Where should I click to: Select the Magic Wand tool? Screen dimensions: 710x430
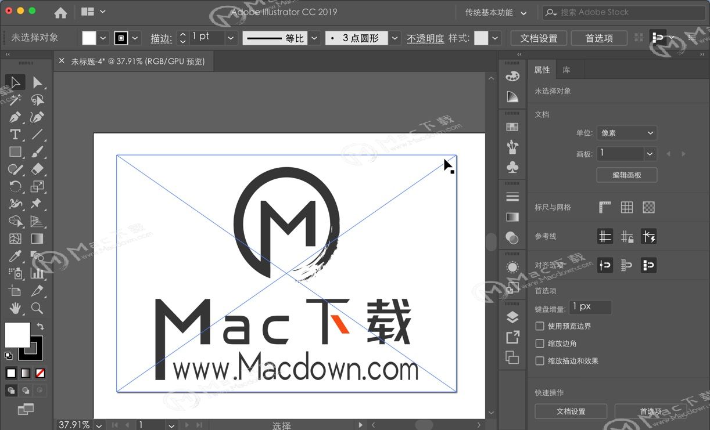tap(16, 100)
